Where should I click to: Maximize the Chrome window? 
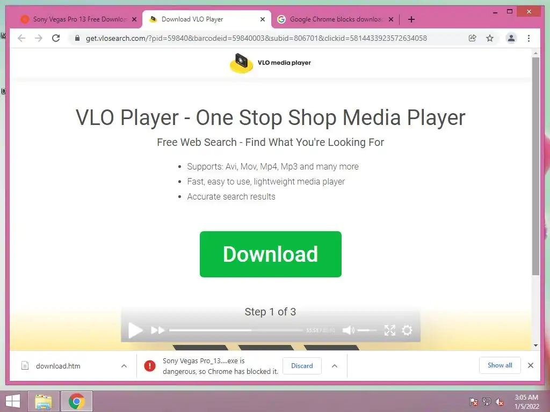click(510, 12)
